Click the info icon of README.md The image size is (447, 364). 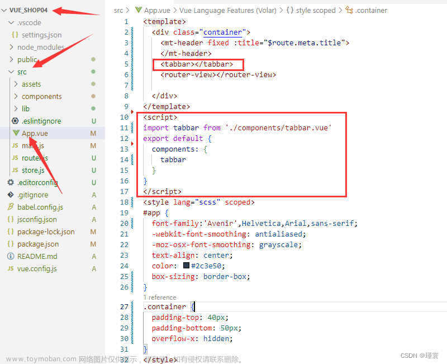coord(11,256)
